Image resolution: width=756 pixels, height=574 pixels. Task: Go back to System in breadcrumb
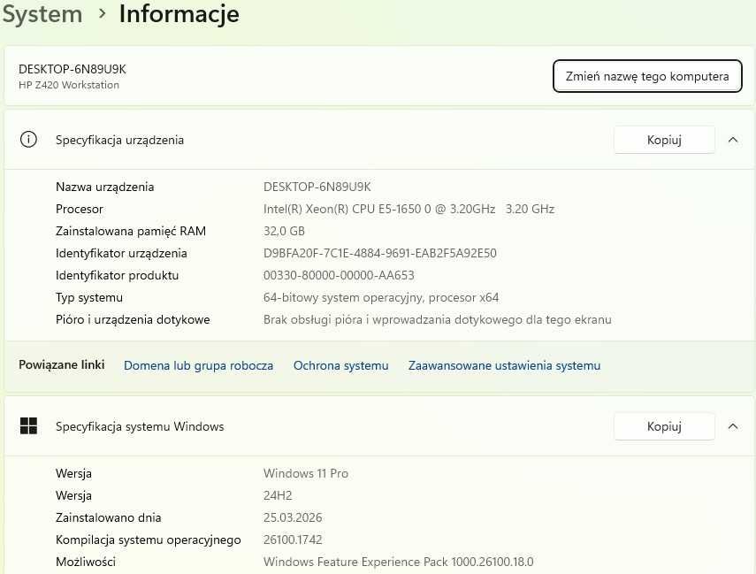(42, 14)
